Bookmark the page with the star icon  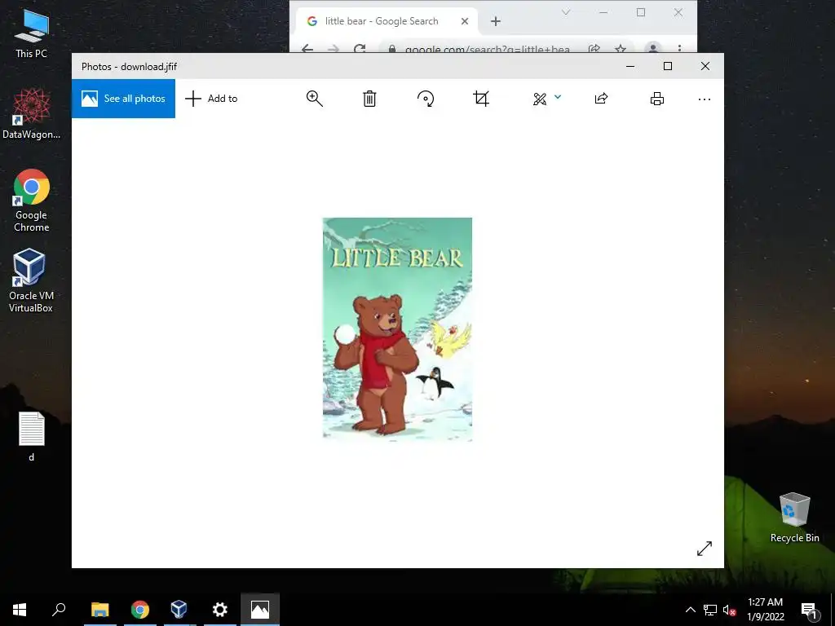621,49
